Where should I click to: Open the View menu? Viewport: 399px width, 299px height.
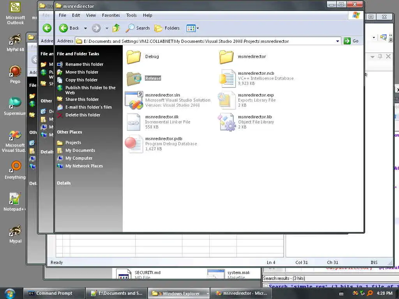91,15
